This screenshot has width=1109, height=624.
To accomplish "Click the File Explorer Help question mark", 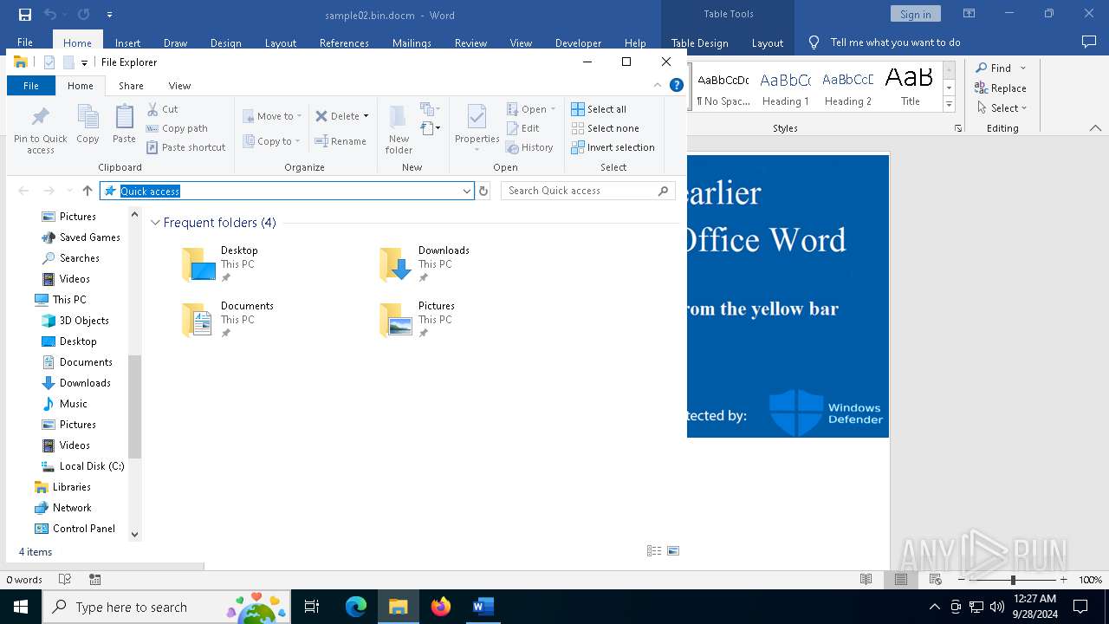I will click(677, 85).
